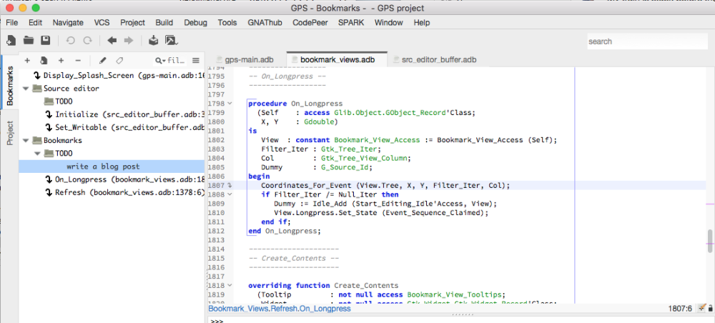The width and height of the screenshot is (715, 323).
Task: Fold Create_Contents function at line 1818
Action: tap(230, 285)
